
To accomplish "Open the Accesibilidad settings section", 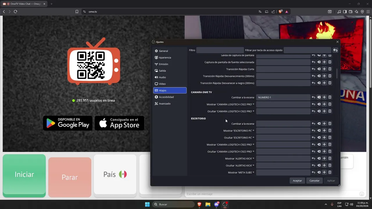I will coord(170,97).
